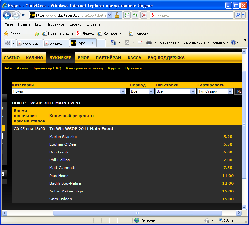Image resolution: width=249 pixels, height=225 pixels.
Task: Expand hidden command bar items chevron
Action: click(x=245, y=40)
